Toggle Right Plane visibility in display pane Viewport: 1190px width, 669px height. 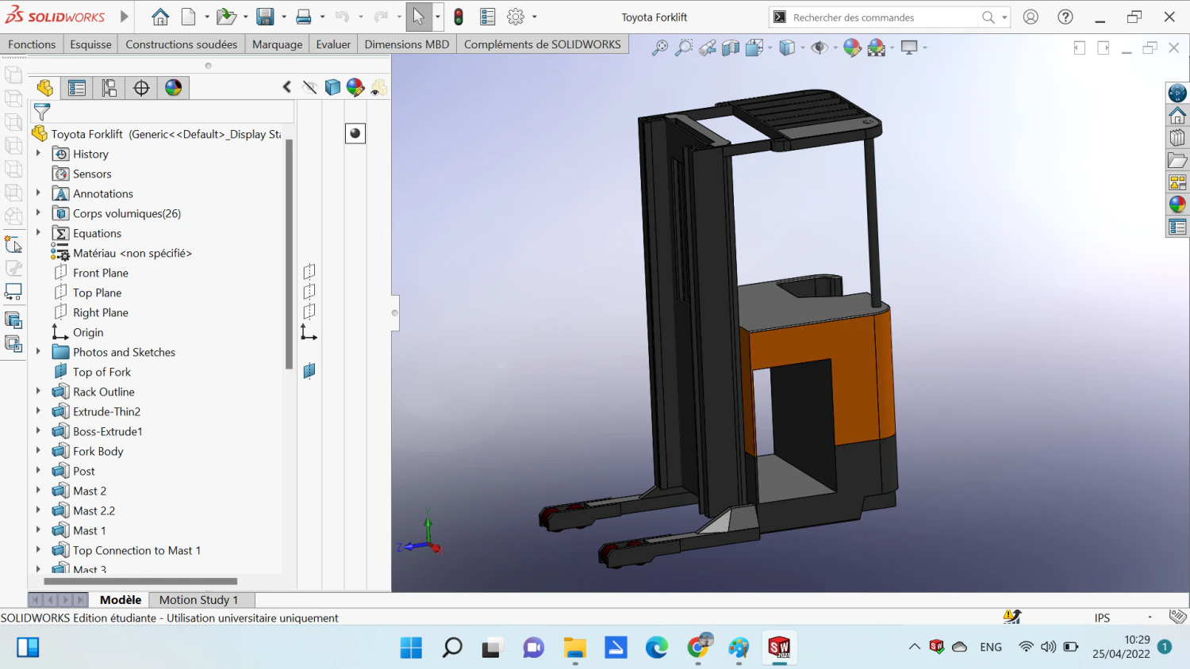(x=309, y=312)
